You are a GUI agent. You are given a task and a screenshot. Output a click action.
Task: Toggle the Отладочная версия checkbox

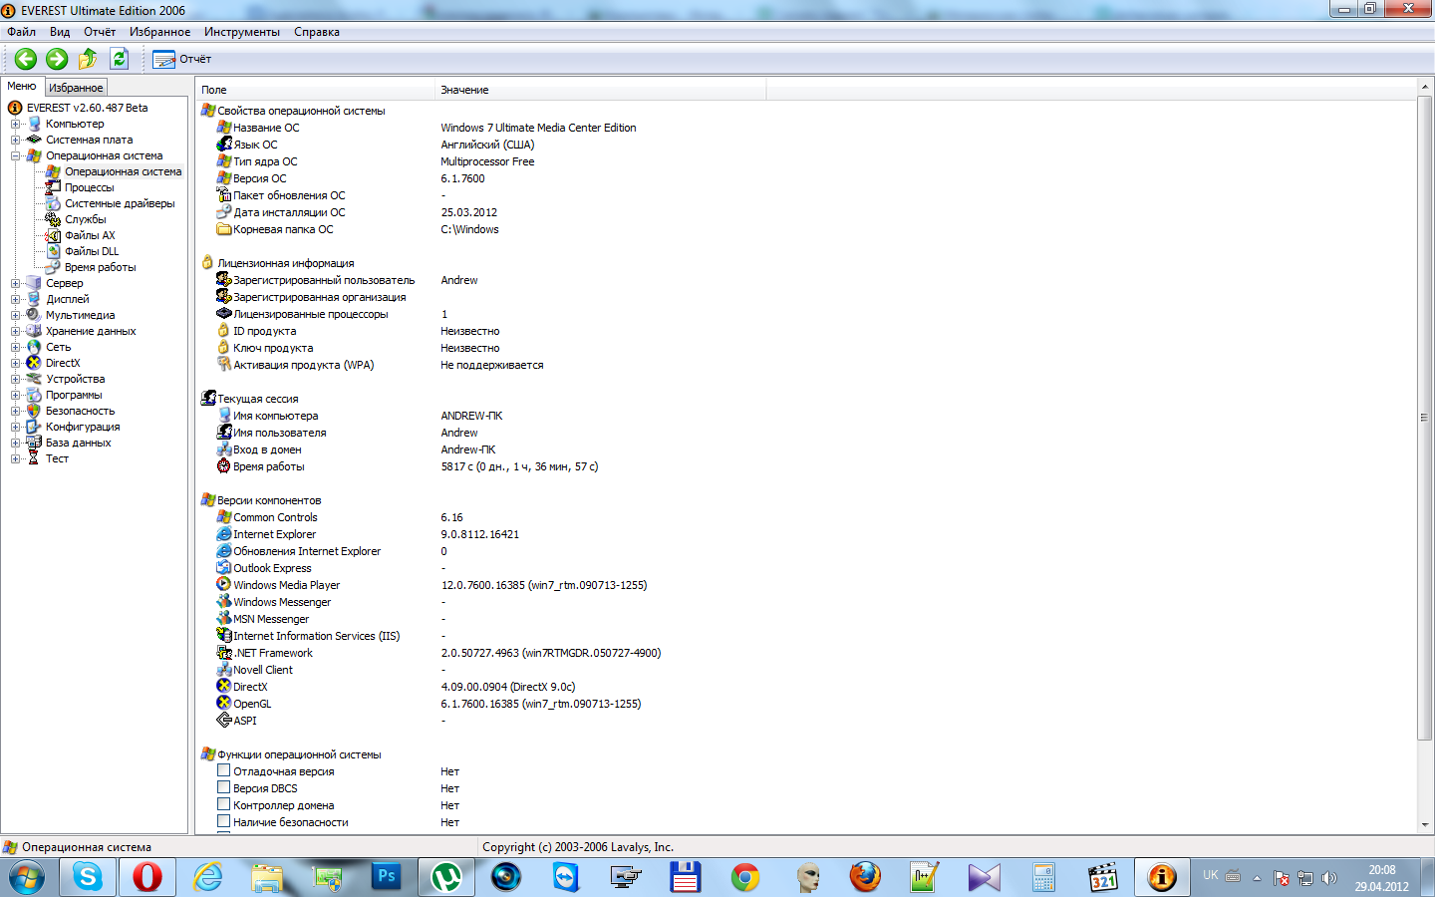224,770
